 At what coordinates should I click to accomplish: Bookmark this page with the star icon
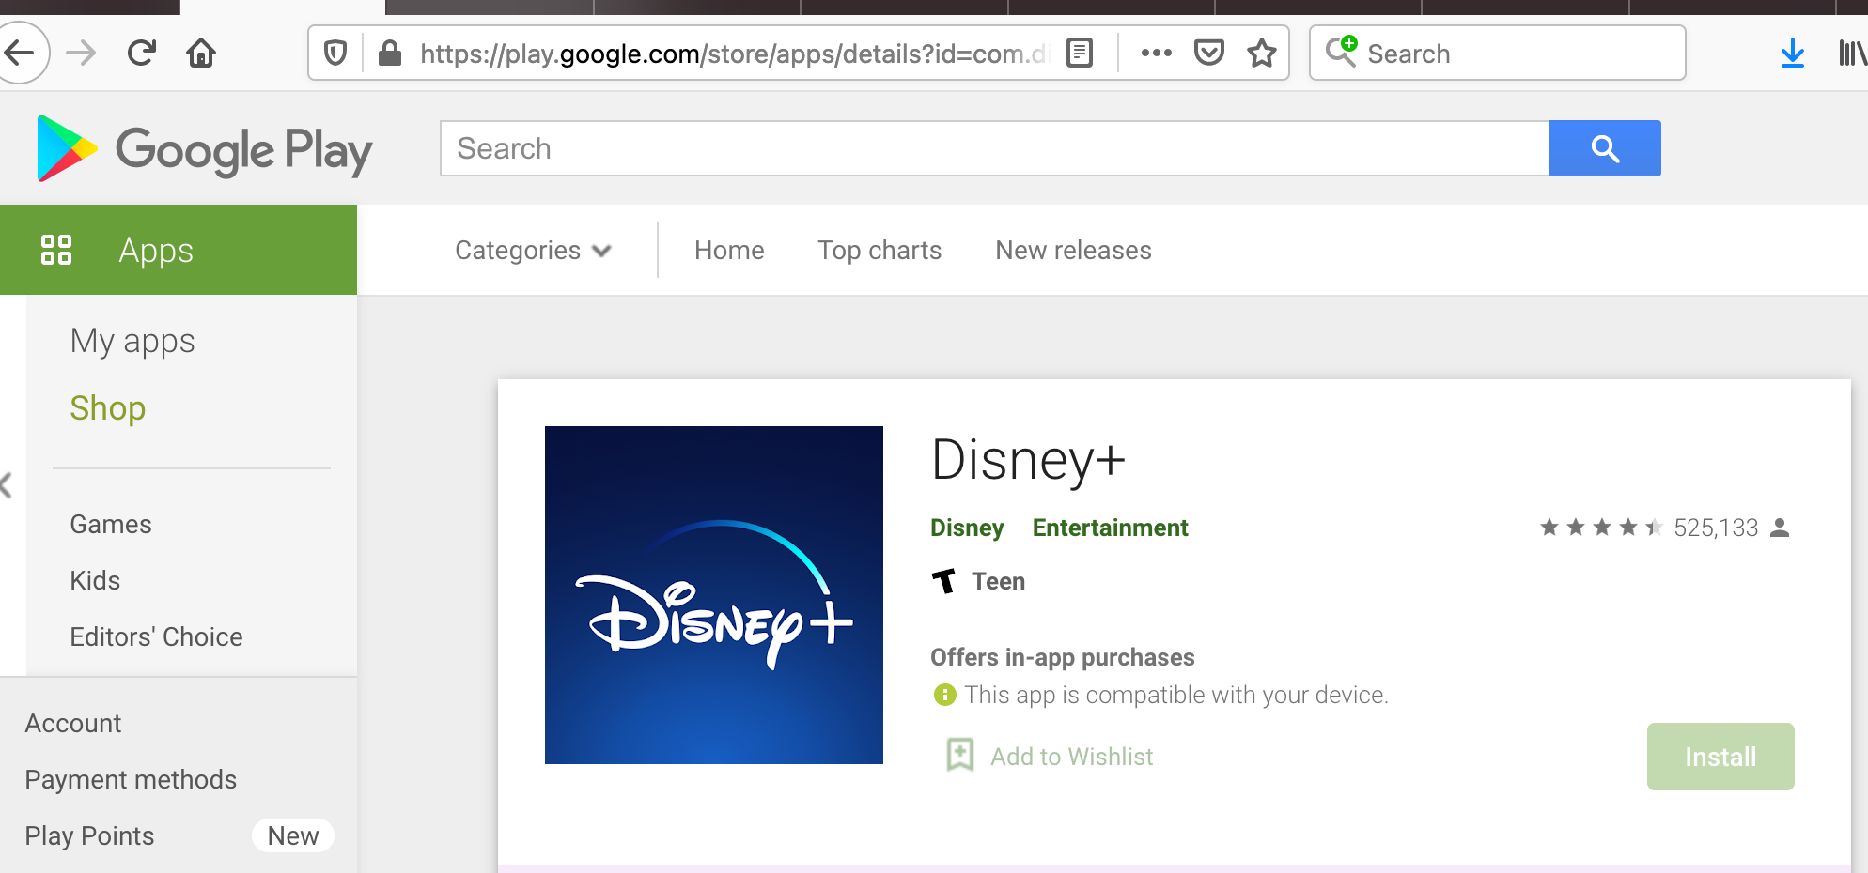[1262, 54]
